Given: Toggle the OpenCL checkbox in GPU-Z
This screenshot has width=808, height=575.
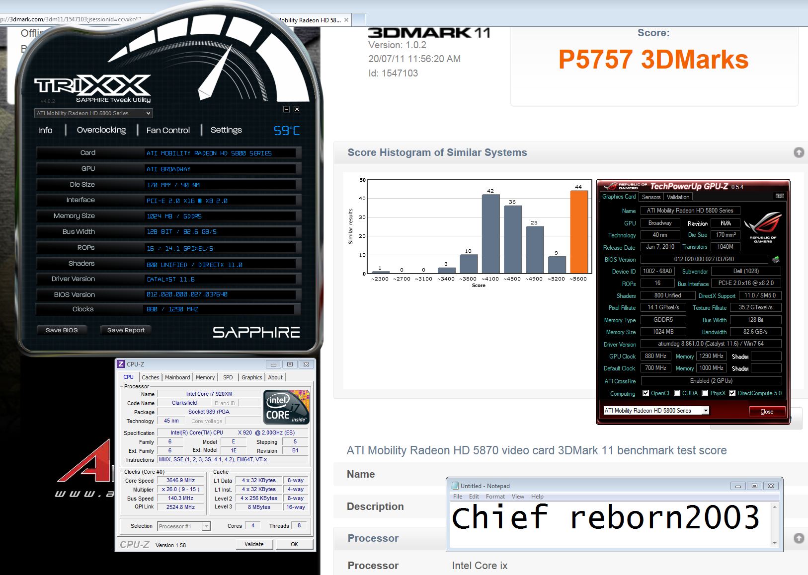Looking at the screenshot, I should click(x=646, y=393).
